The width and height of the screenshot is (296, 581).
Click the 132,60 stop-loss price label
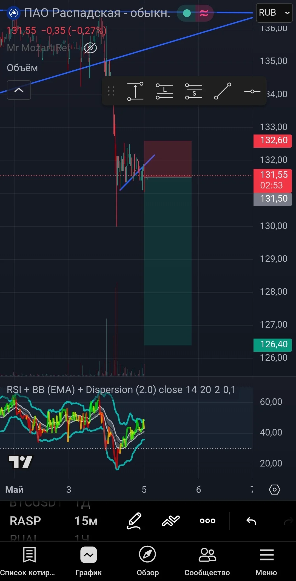tap(273, 141)
